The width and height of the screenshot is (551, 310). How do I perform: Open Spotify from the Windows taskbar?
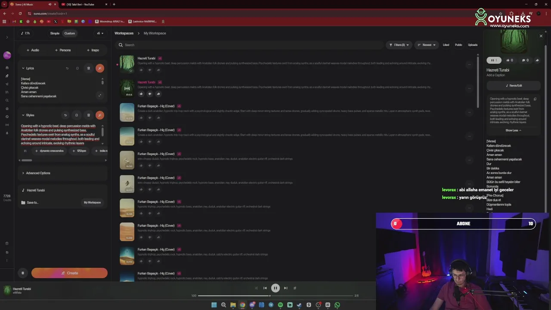tap(280, 305)
